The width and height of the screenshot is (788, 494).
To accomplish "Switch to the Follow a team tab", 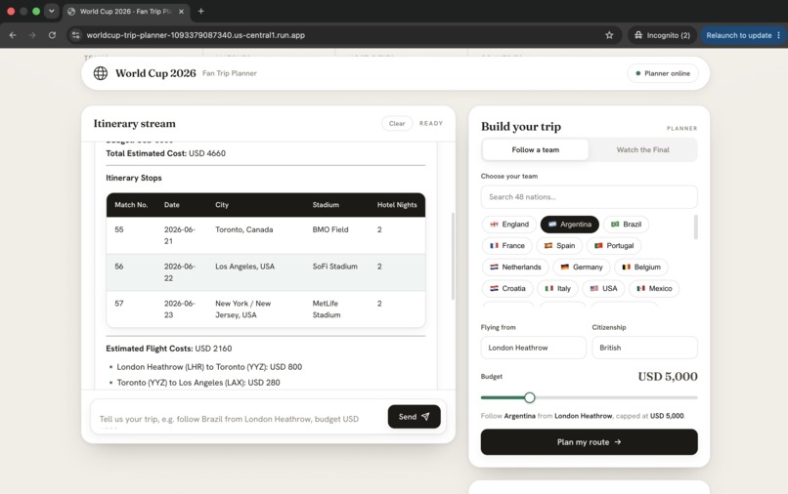I will click(x=535, y=149).
